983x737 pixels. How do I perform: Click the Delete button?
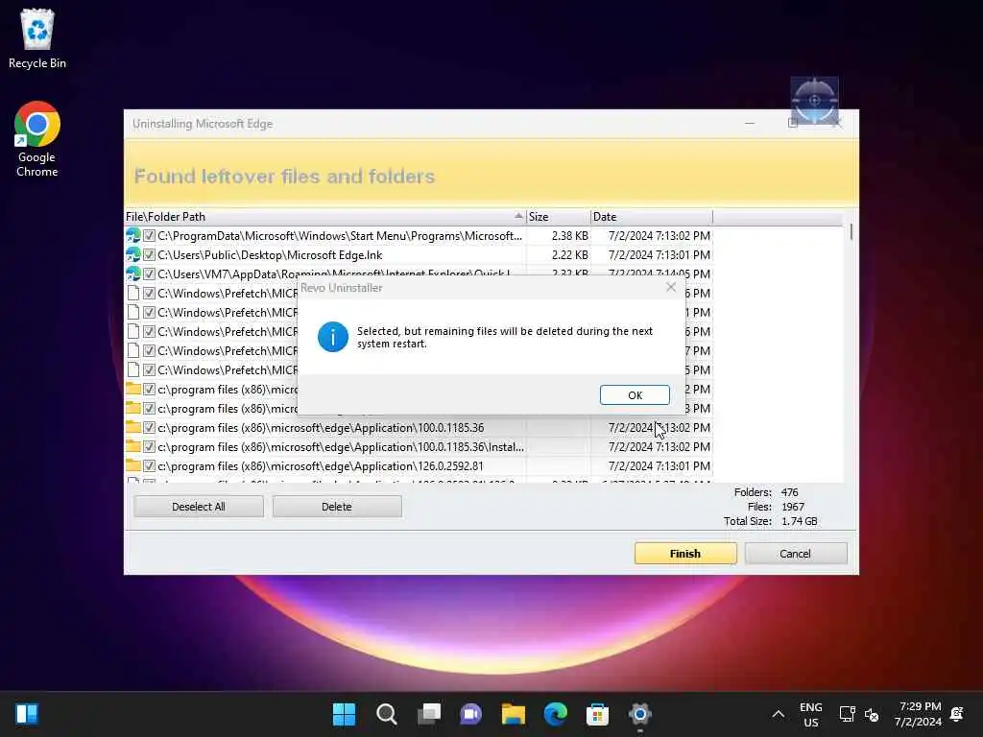pyautogui.click(x=337, y=507)
